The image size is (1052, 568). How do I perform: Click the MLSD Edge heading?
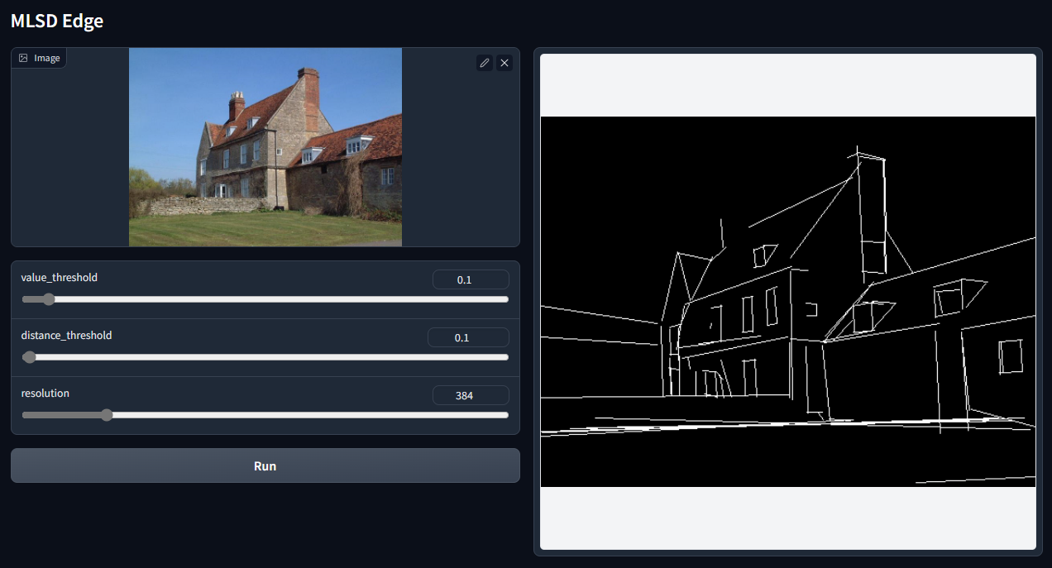tap(57, 21)
